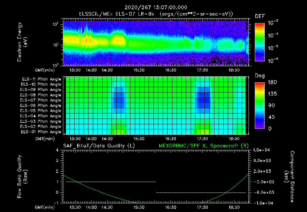
Task: Click the Electron Energy (eV) axis label
Action: [22, 42]
